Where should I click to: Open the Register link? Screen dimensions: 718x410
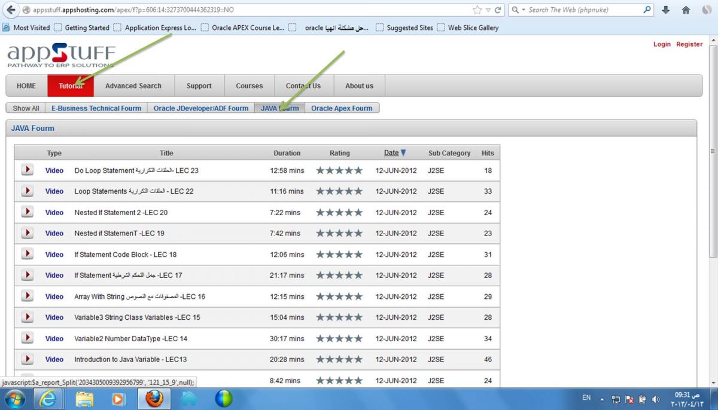(x=689, y=44)
